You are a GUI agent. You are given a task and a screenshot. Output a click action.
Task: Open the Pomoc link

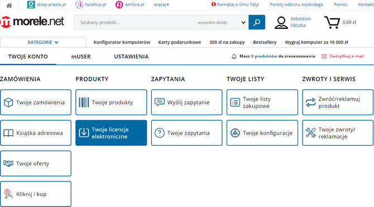coord(341,4)
